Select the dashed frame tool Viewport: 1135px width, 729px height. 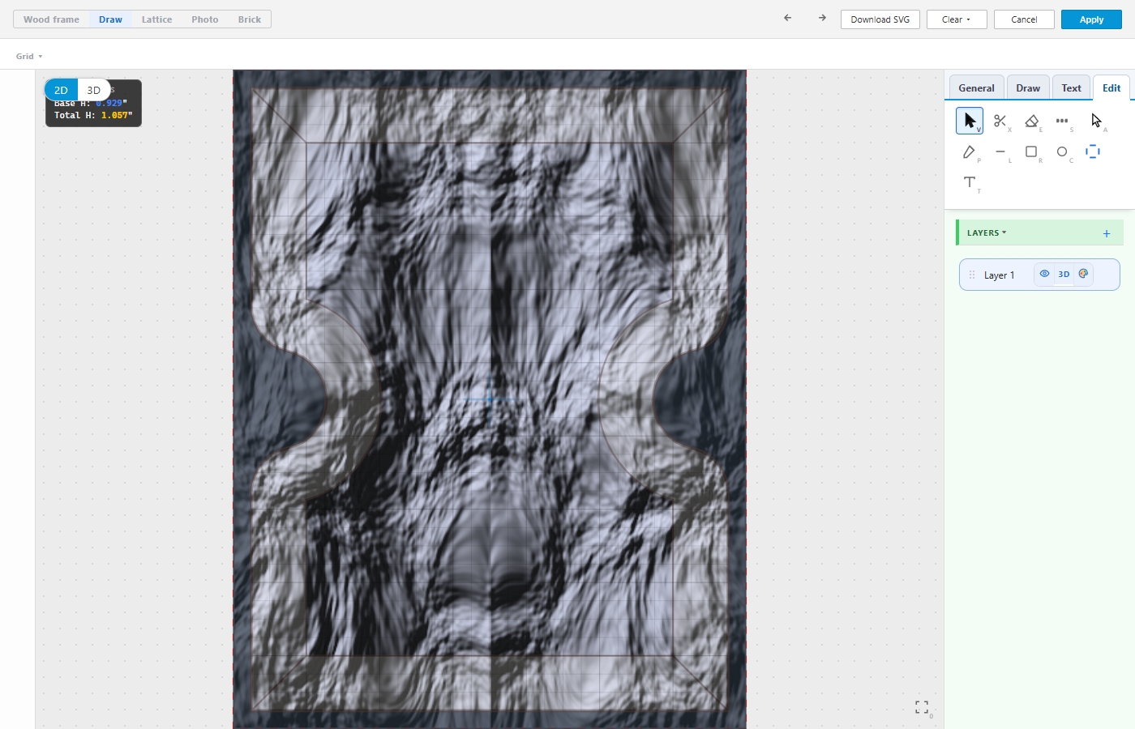coord(1093,151)
